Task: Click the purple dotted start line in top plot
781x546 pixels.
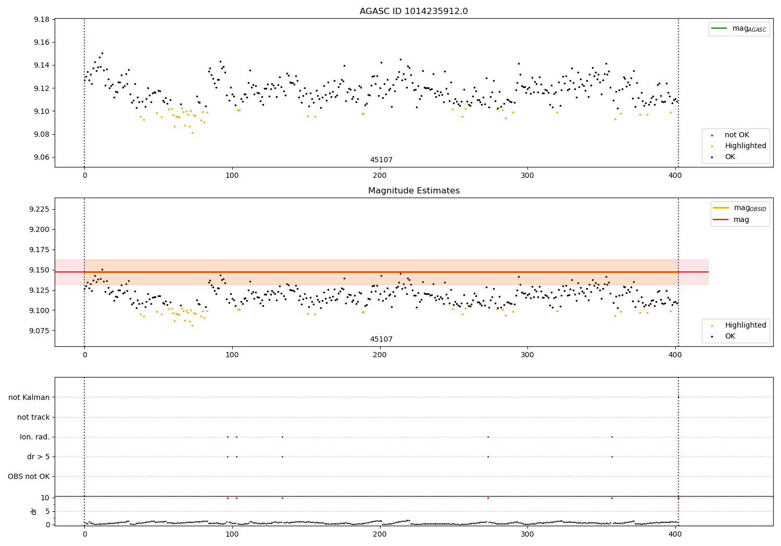Action: click(84, 93)
